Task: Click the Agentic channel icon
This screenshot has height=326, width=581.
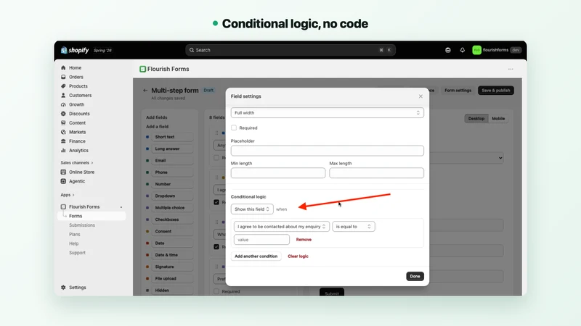Action: pos(63,181)
